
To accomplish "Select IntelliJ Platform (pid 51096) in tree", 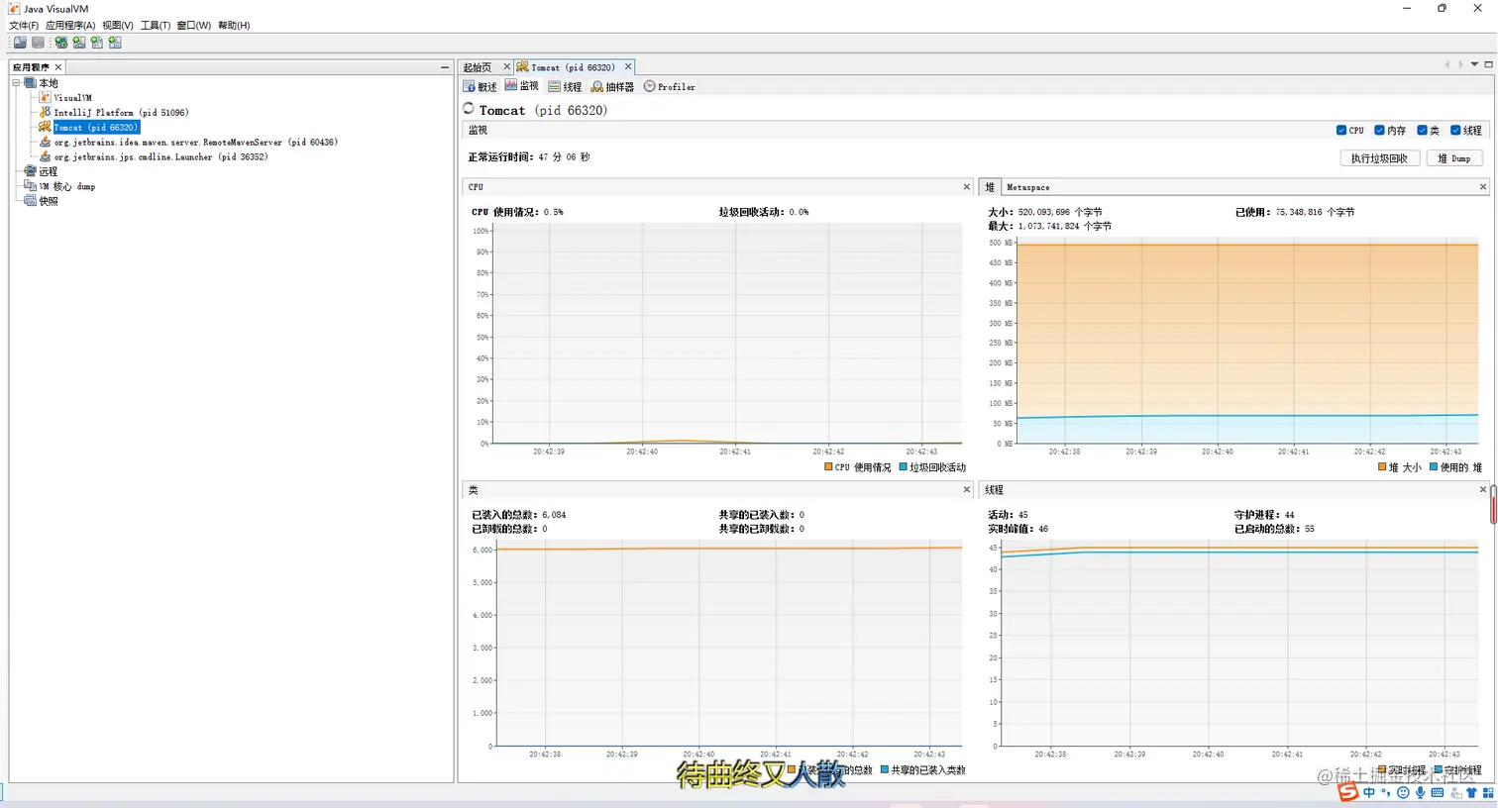I will tap(121, 113).
